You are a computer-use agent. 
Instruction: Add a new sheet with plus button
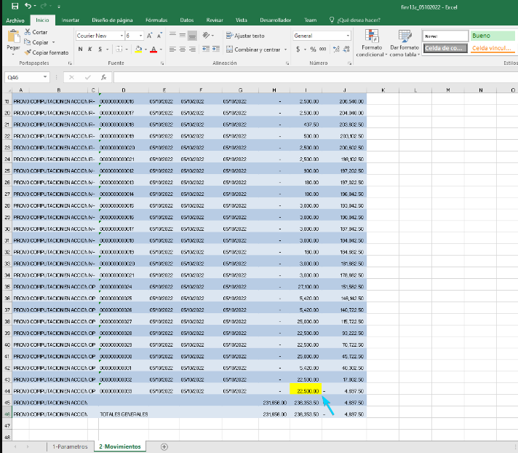[164, 446]
